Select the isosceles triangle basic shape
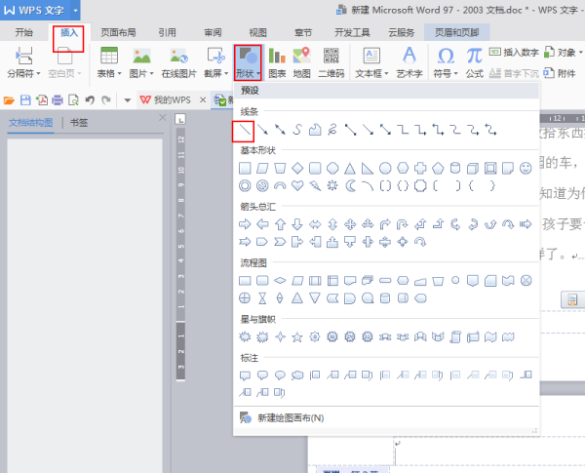 pyautogui.click(x=350, y=169)
